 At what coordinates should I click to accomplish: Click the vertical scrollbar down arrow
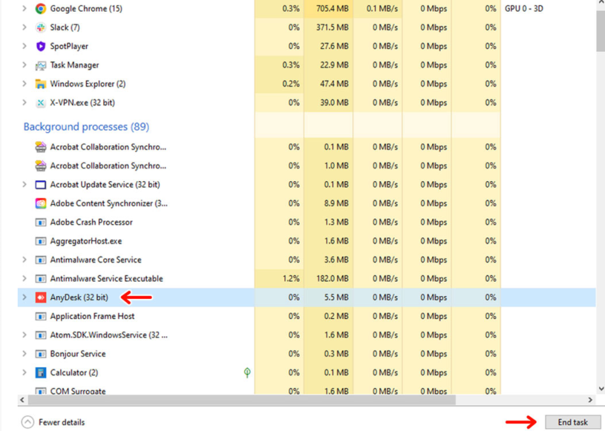[x=601, y=389]
